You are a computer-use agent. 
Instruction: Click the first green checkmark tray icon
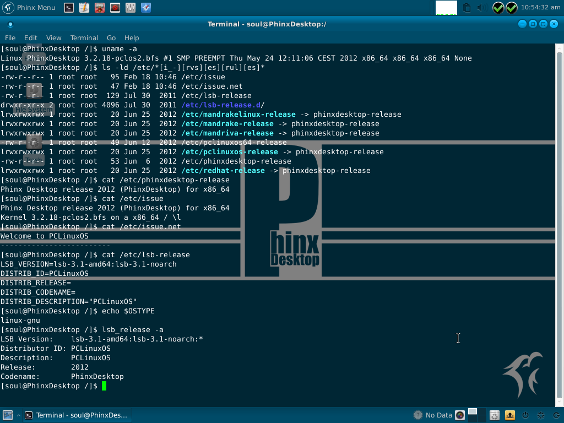[x=498, y=8]
